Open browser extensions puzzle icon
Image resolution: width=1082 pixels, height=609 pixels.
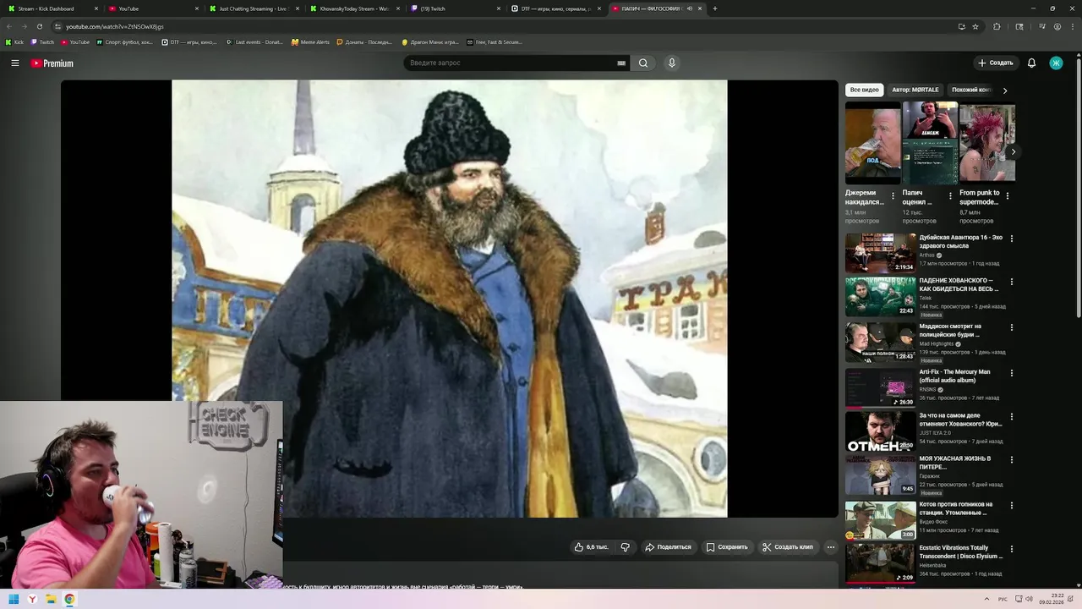point(997,26)
